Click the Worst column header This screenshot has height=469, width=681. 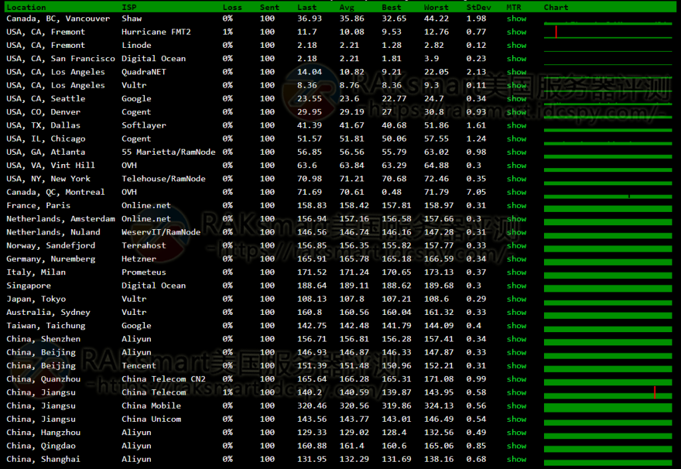(x=436, y=7)
